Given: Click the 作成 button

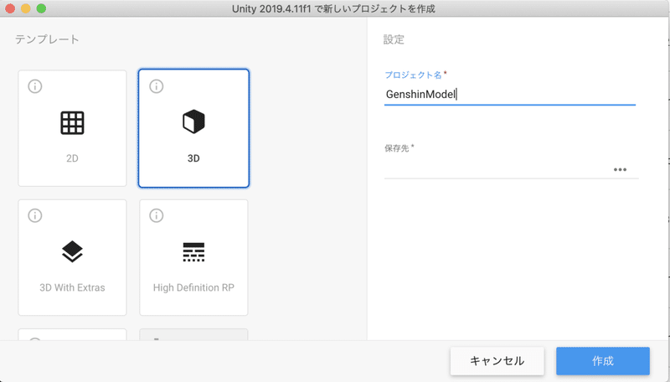Looking at the screenshot, I should coord(603,361).
